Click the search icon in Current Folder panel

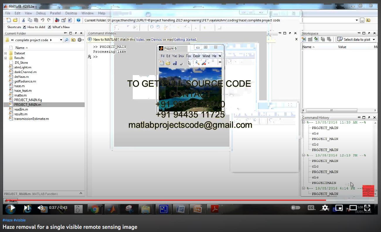[67, 40]
